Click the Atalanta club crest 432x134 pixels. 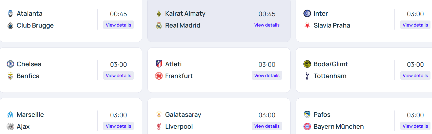(10, 13)
